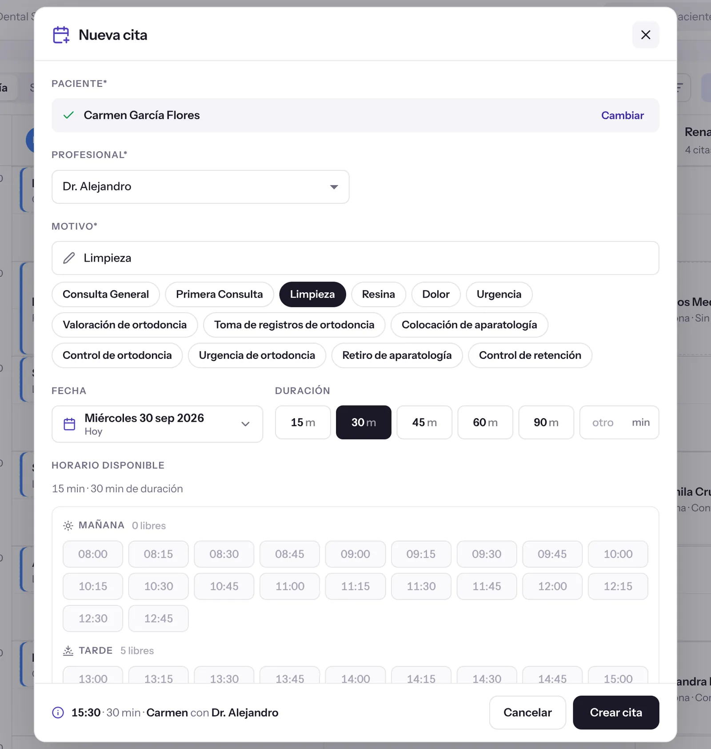Select the Urgencia motive chip
The height and width of the screenshot is (749, 711).
[x=499, y=294]
